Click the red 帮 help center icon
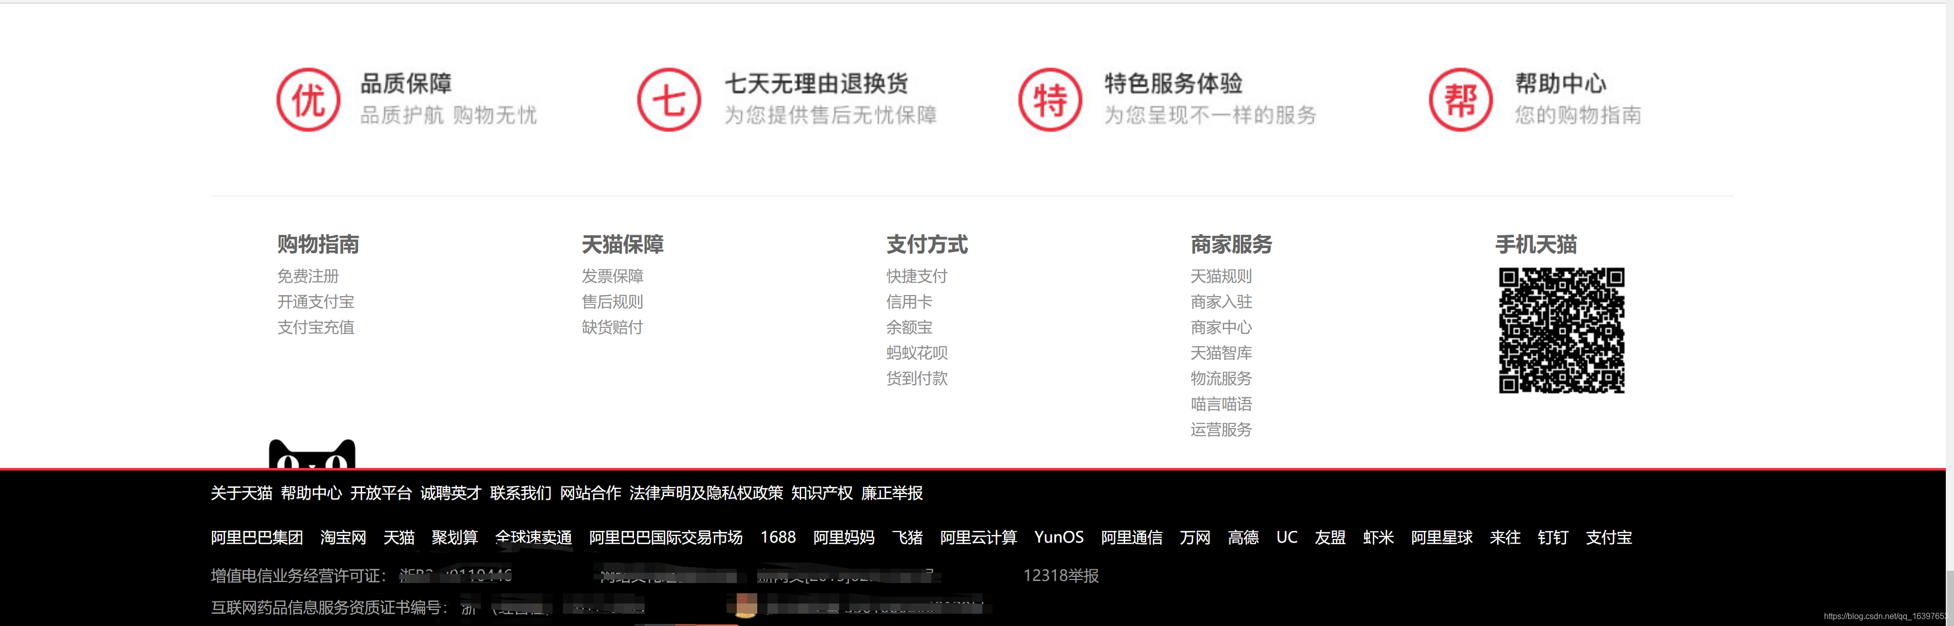 pyautogui.click(x=1460, y=99)
